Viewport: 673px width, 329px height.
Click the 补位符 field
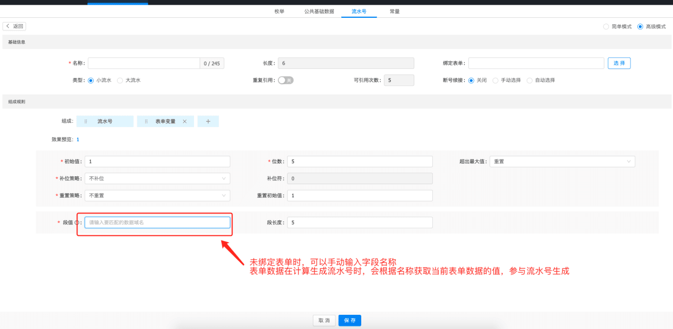point(360,178)
